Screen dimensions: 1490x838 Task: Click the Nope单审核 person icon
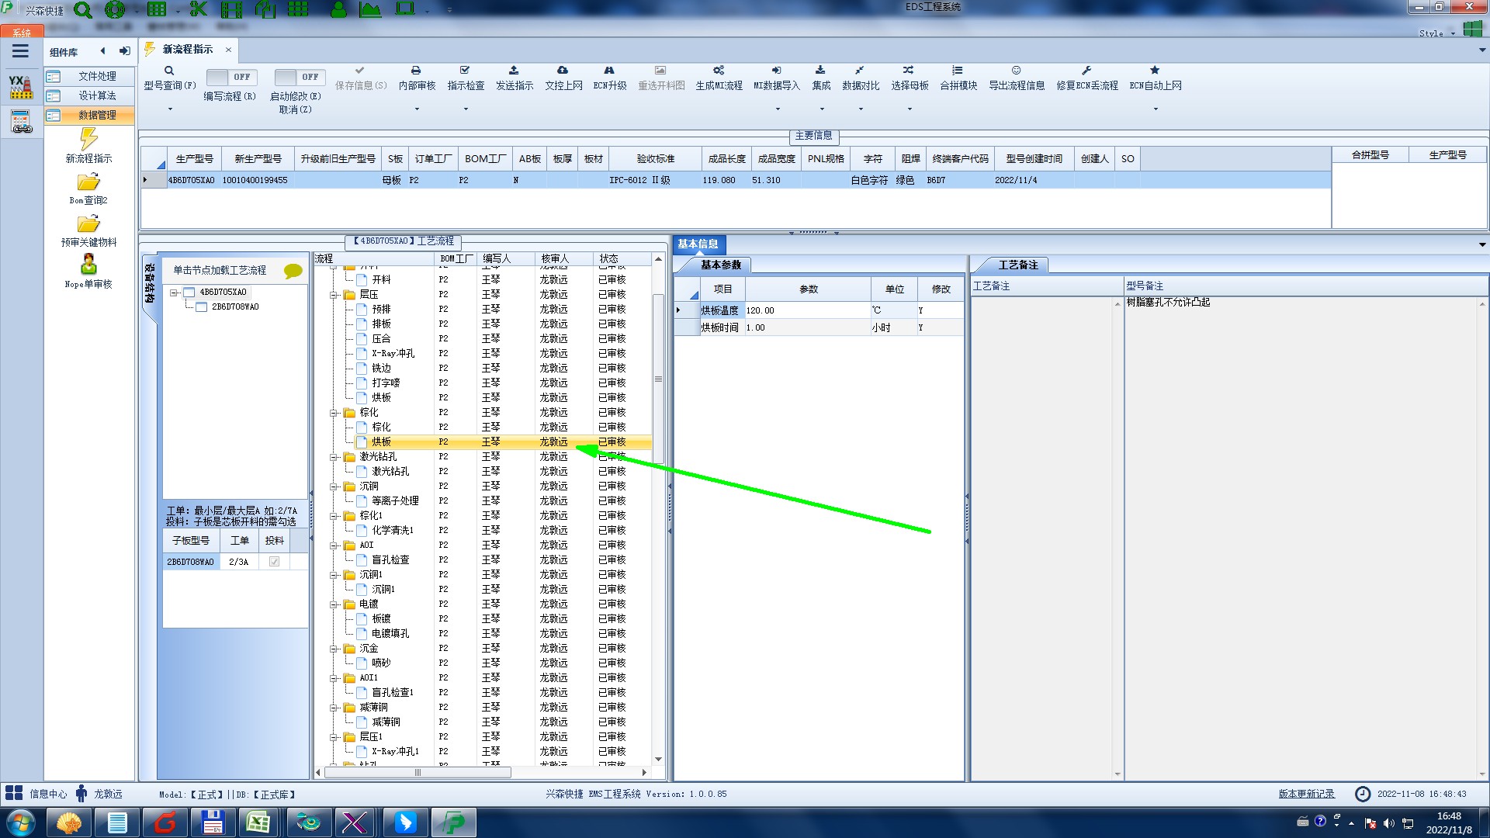click(88, 265)
